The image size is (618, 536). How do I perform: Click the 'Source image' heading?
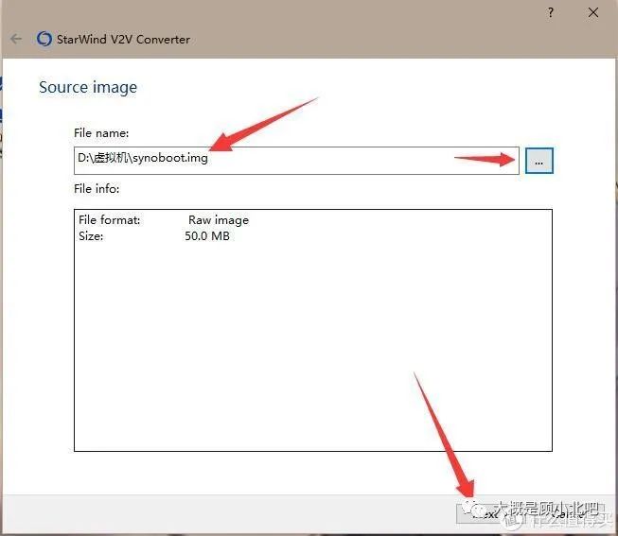(88, 87)
